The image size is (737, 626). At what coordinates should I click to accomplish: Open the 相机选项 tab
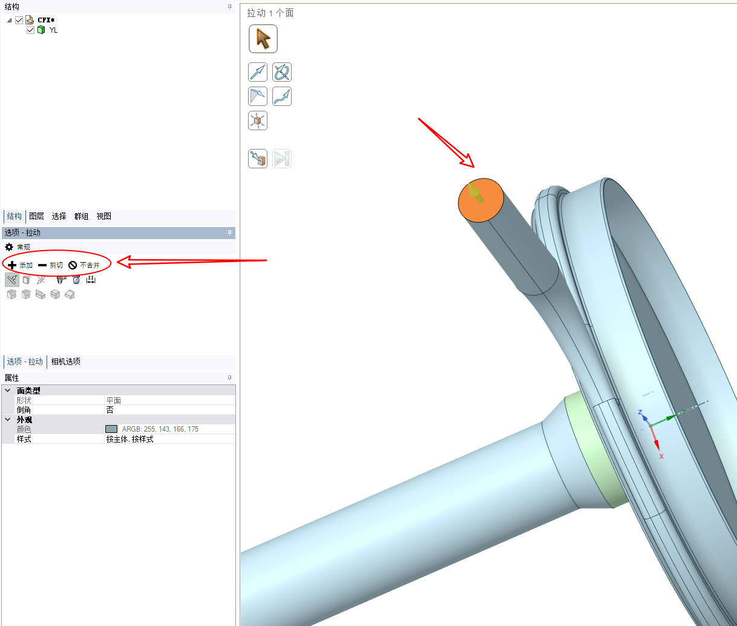coord(65,361)
